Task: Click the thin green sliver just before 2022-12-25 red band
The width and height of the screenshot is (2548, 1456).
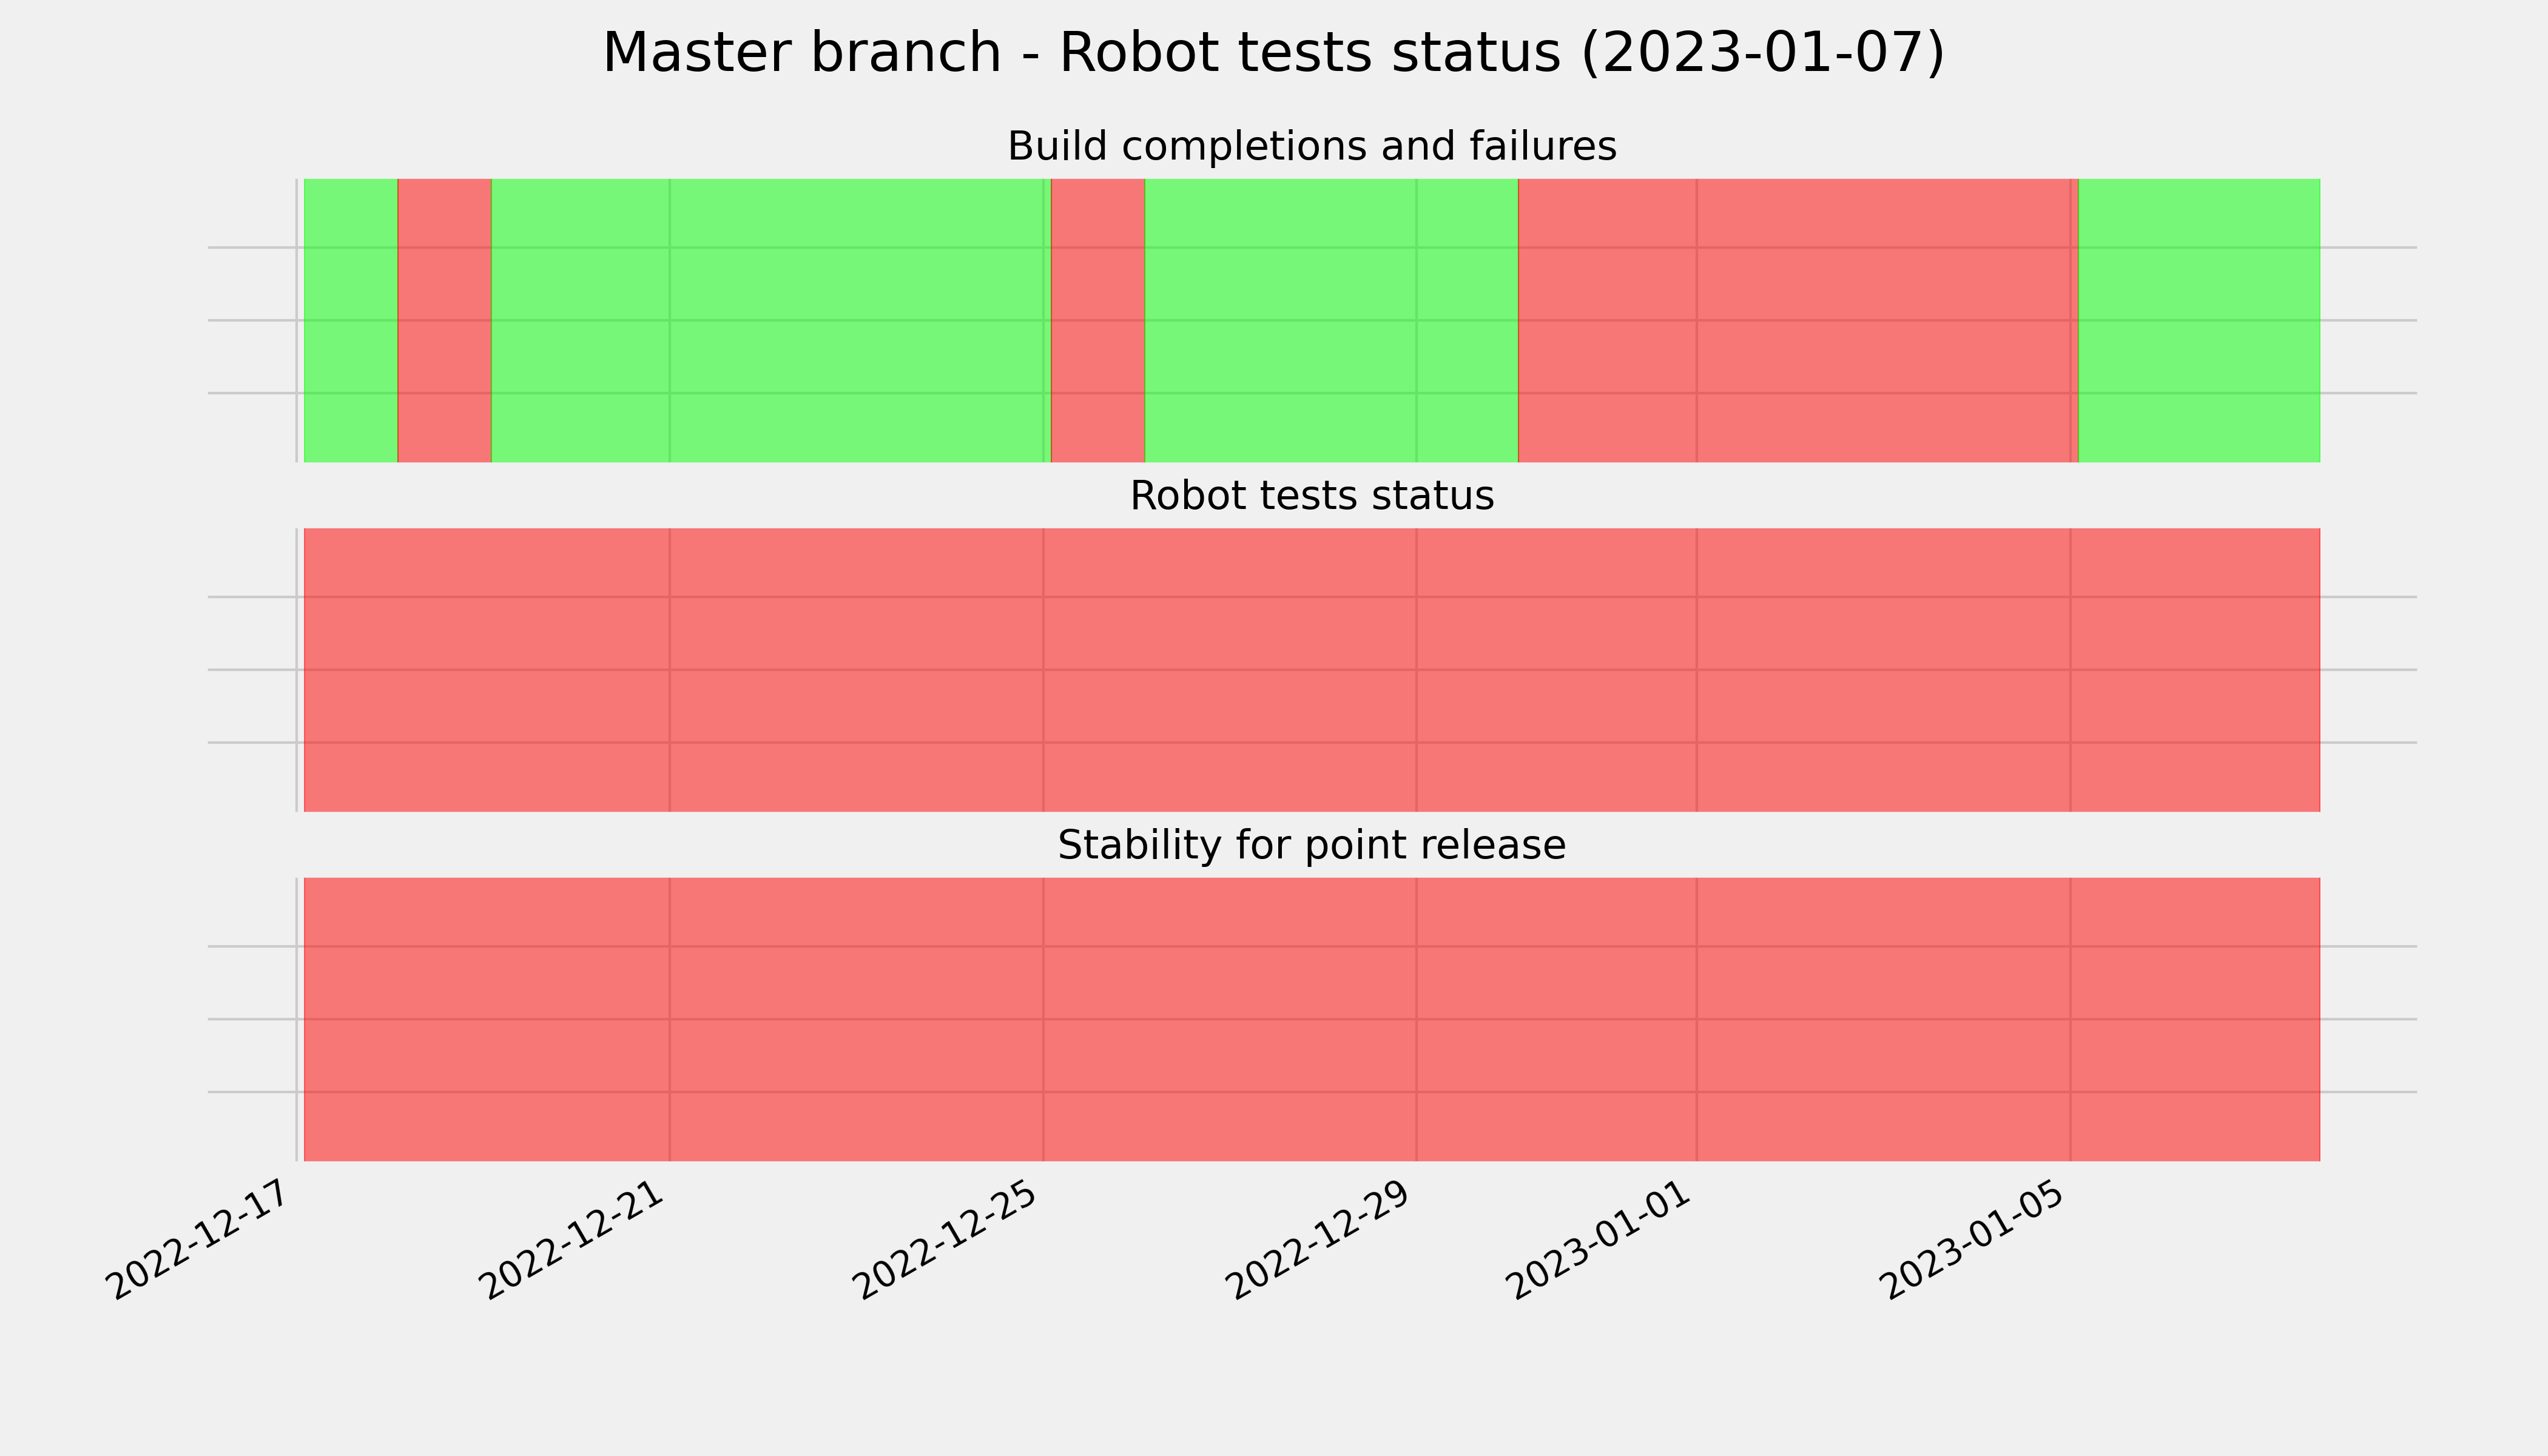Action: (1047, 320)
